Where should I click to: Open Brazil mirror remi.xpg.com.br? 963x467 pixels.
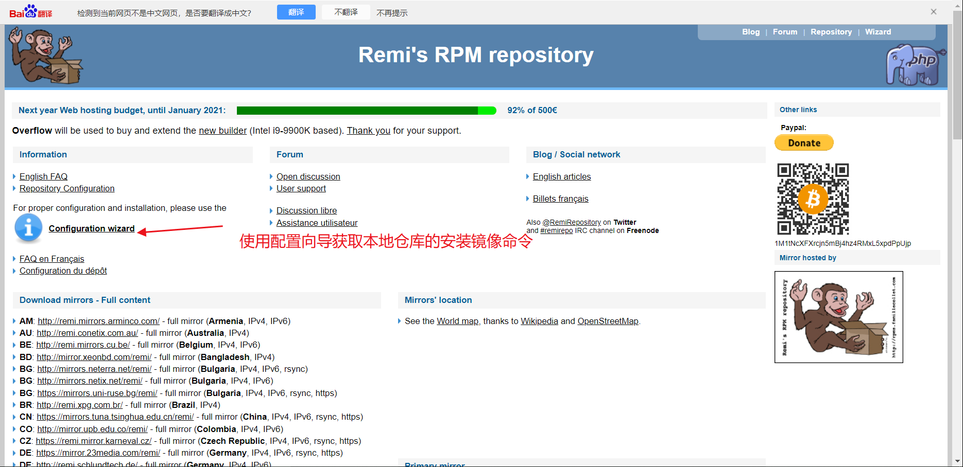click(x=79, y=405)
